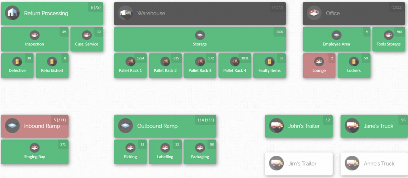Click the Outbound Ramp platform icon
Viewport: 408px width, 178px height.
point(126,126)
